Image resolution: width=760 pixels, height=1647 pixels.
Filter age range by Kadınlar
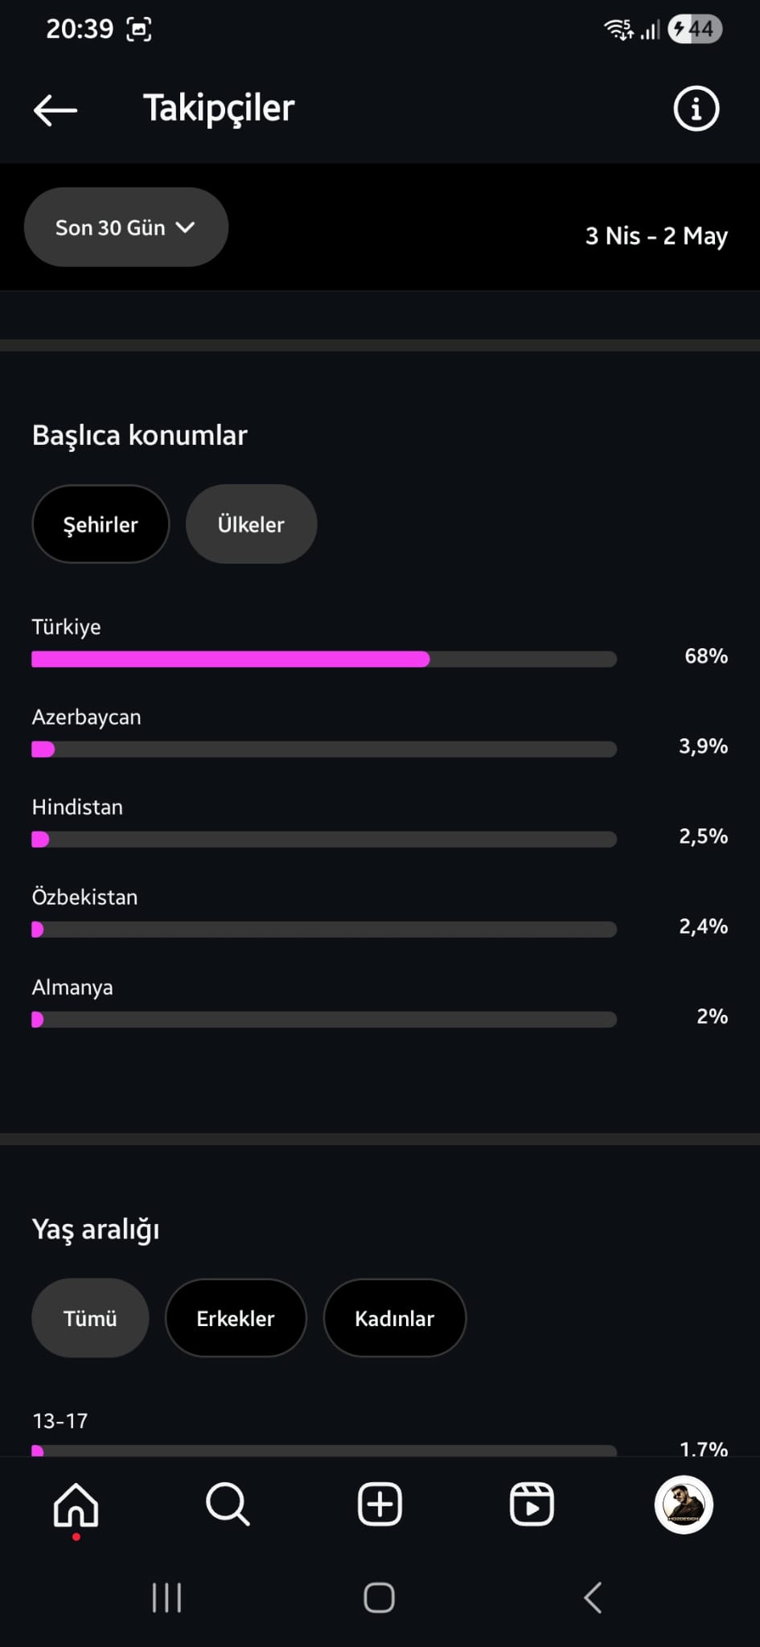pos(394,1318)
